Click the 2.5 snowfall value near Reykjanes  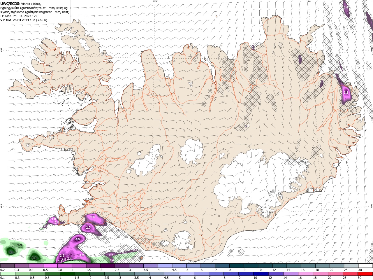[x=88, y=228]
